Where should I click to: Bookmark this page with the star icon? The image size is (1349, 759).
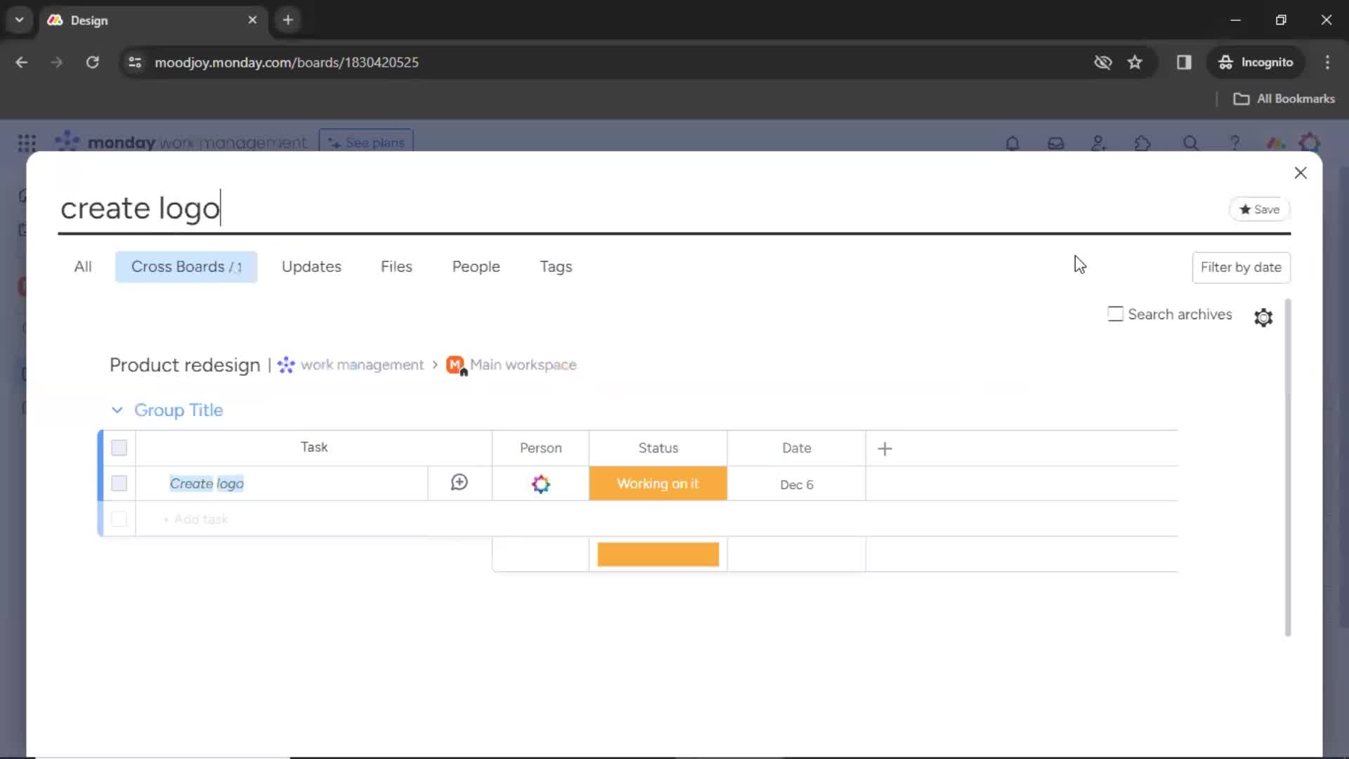click(1135, 63)
